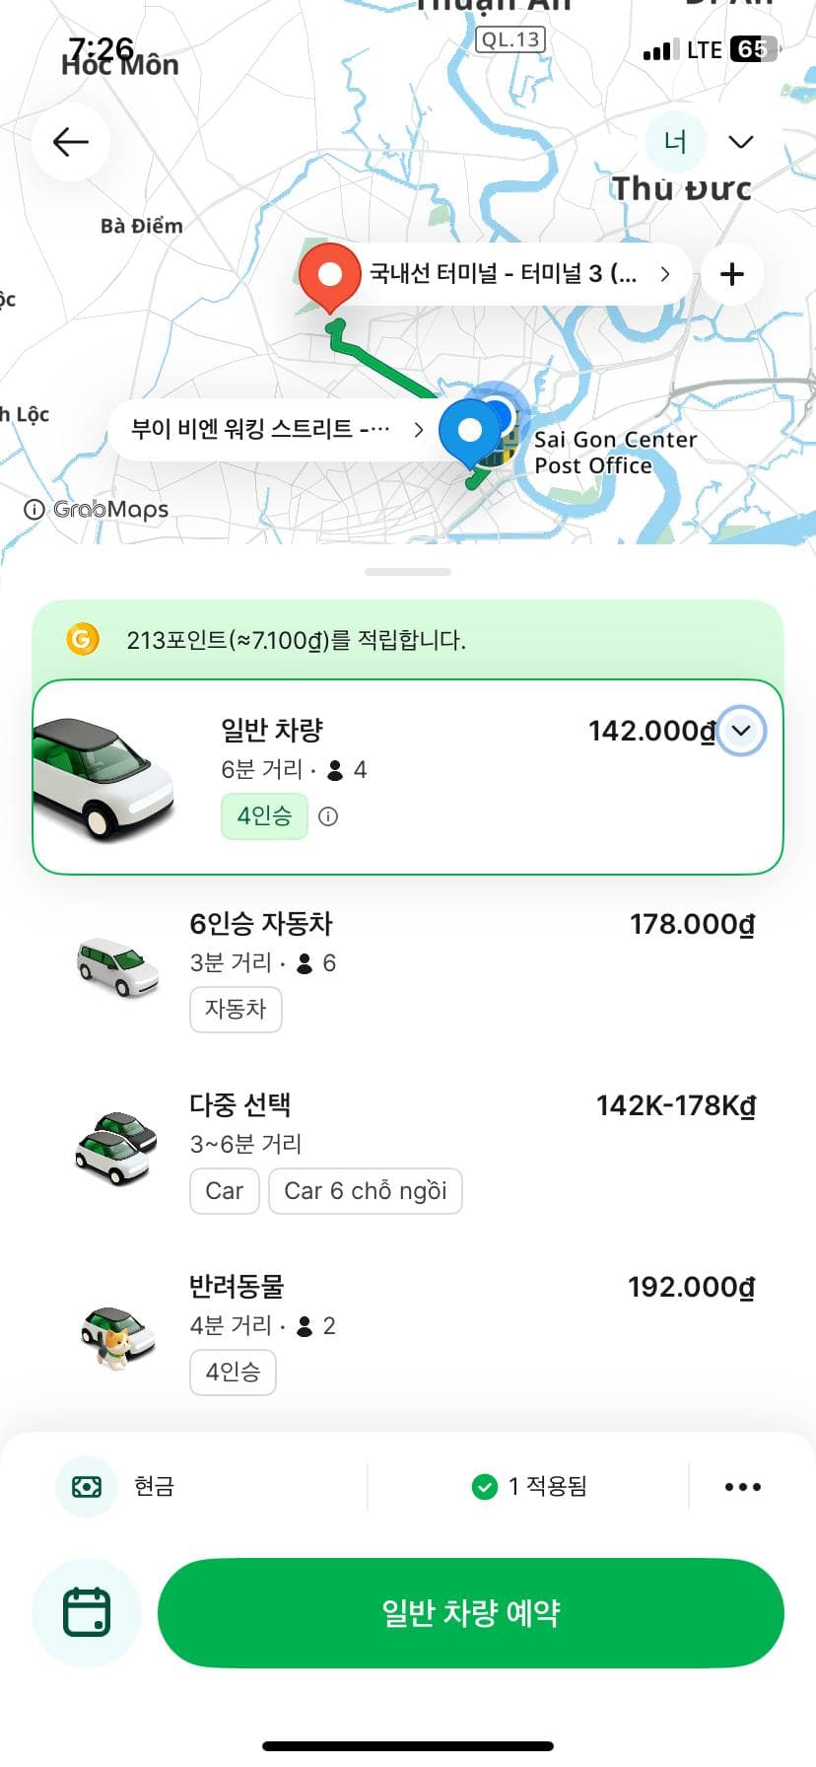The image size is (816, 1767).
Task: Tap the bottom sheet handle bar
Action: coord(408,572)
